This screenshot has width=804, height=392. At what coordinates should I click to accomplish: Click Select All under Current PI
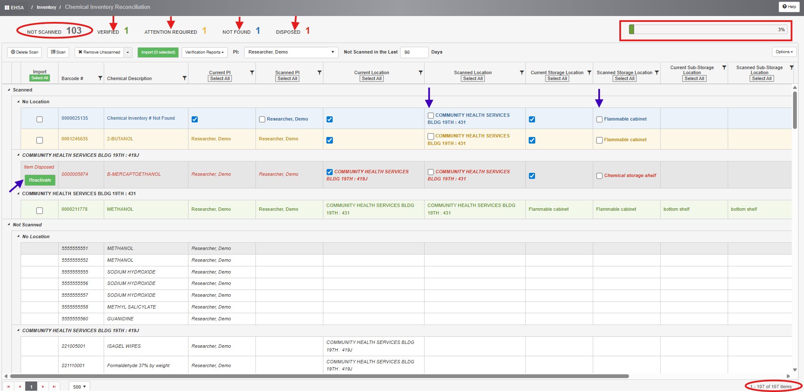click(x=220, y=78)
